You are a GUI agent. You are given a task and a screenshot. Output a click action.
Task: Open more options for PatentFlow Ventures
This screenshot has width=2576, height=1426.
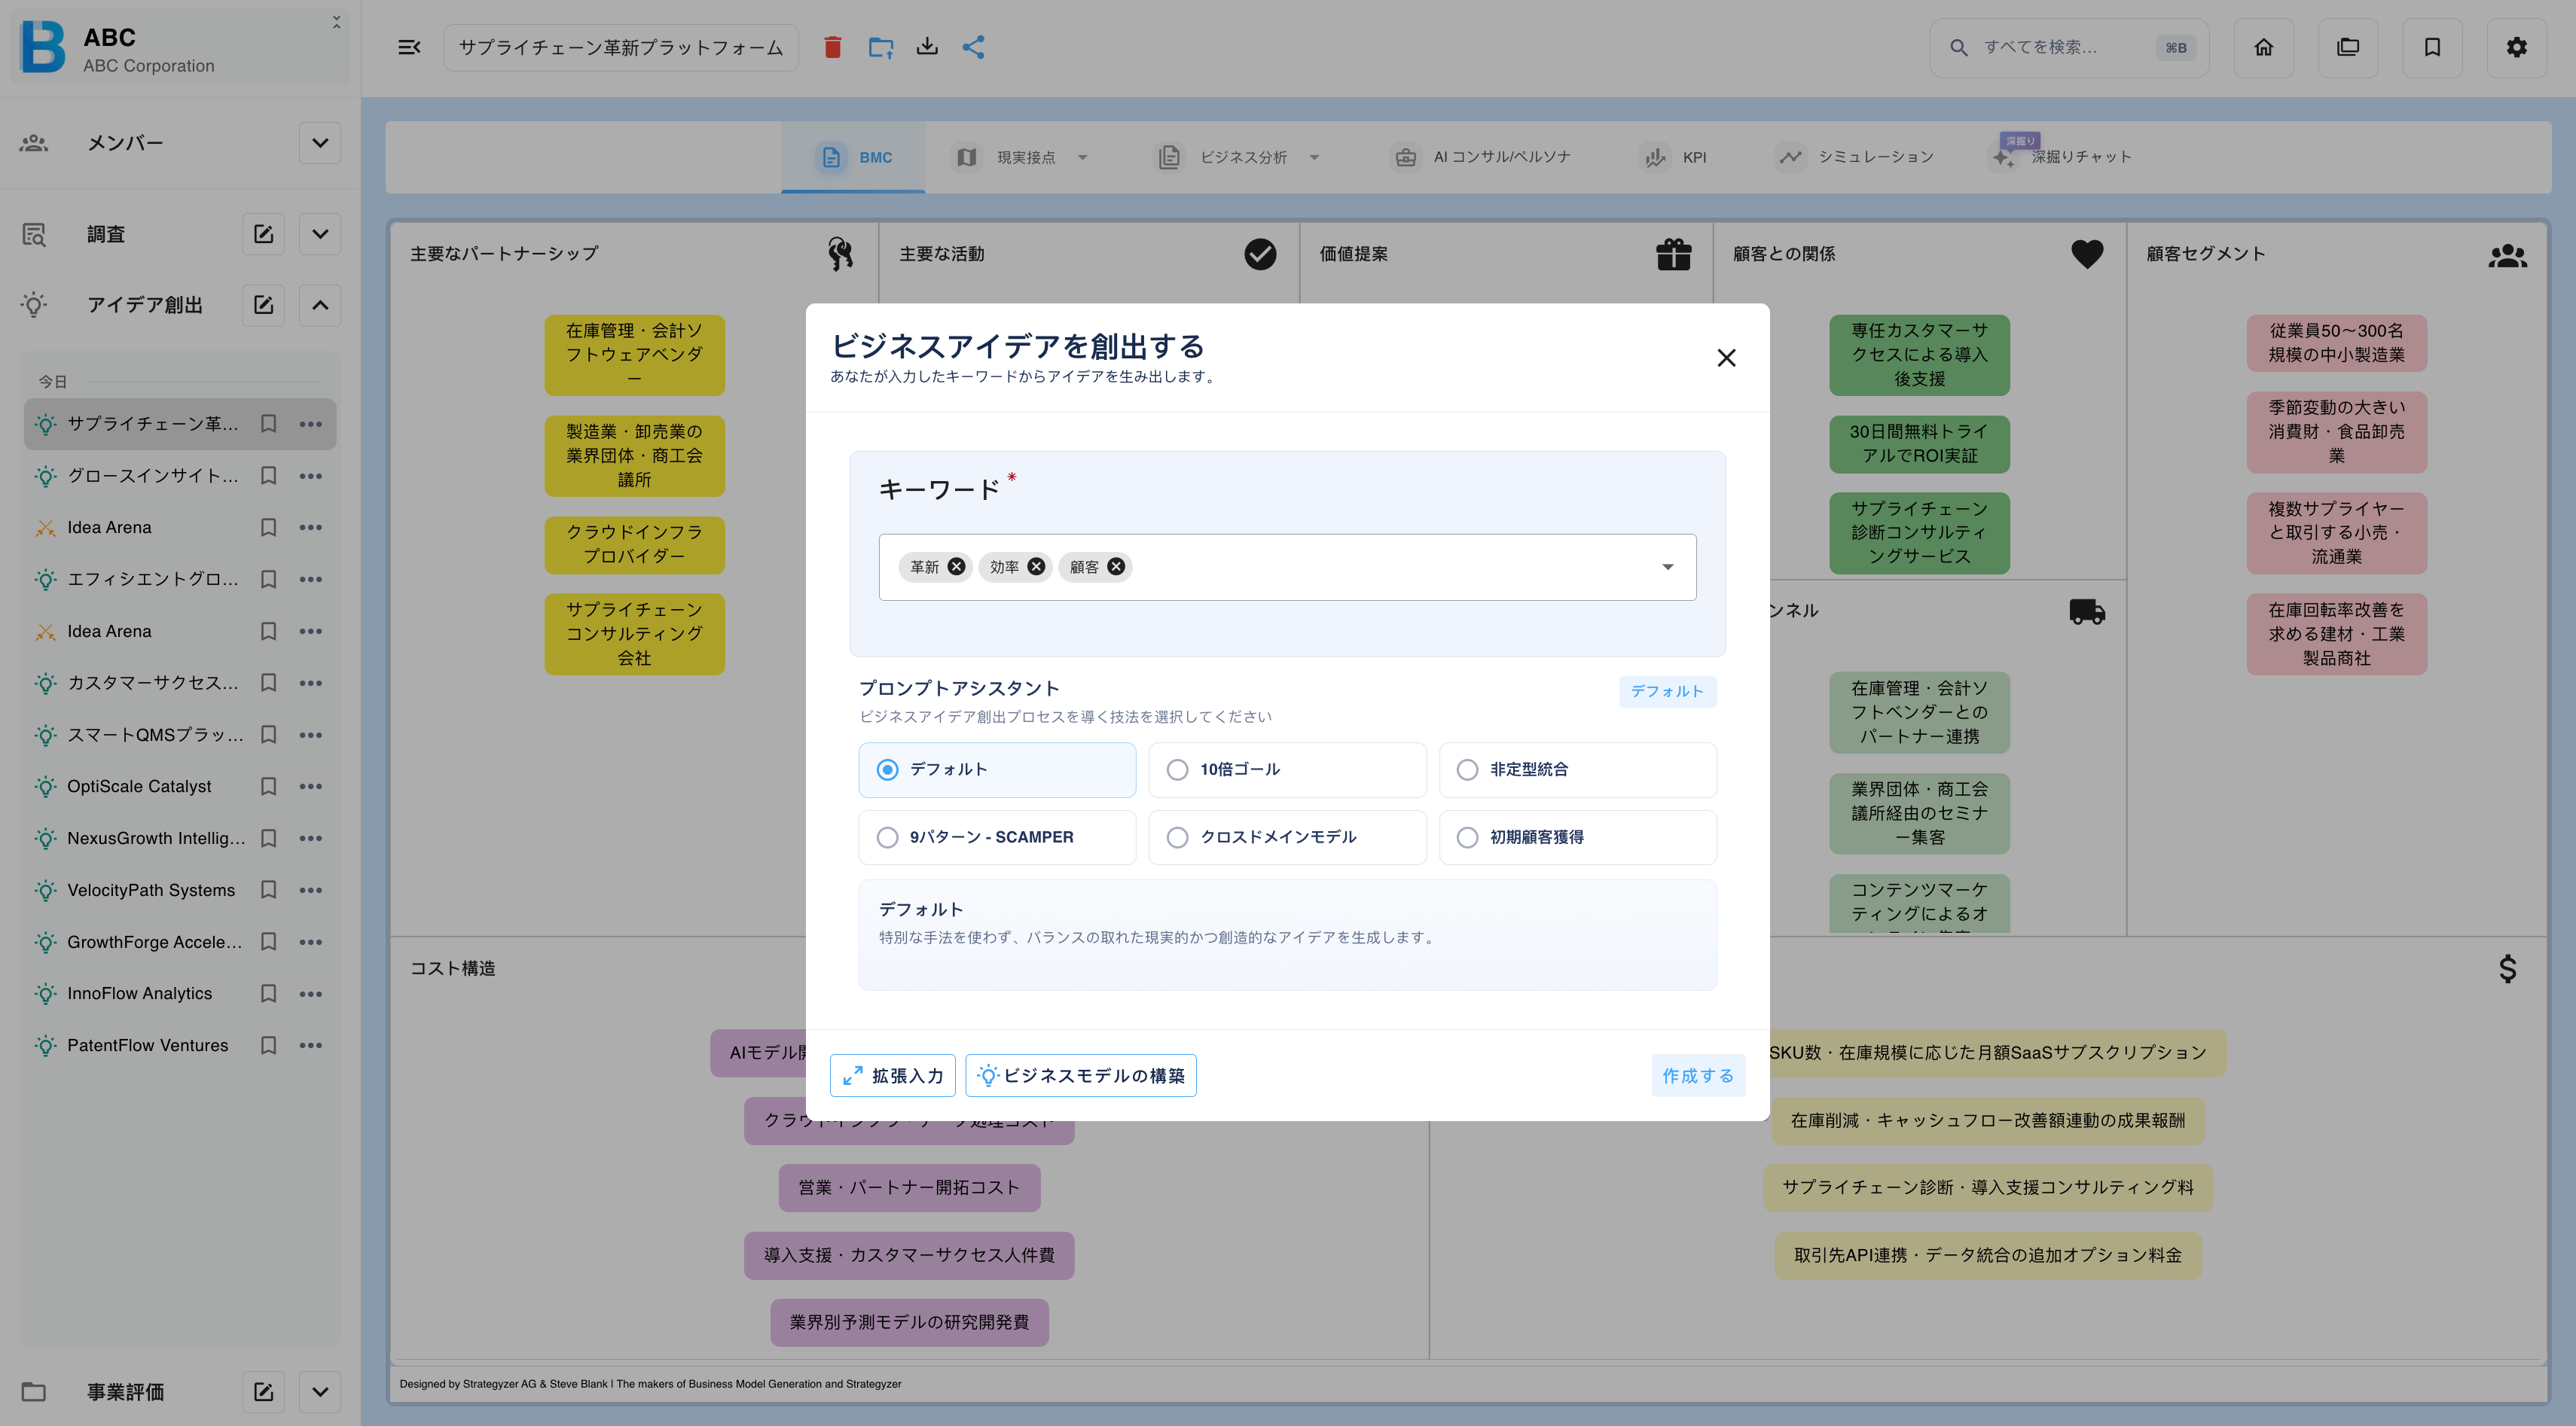[x=311, y=1045]
